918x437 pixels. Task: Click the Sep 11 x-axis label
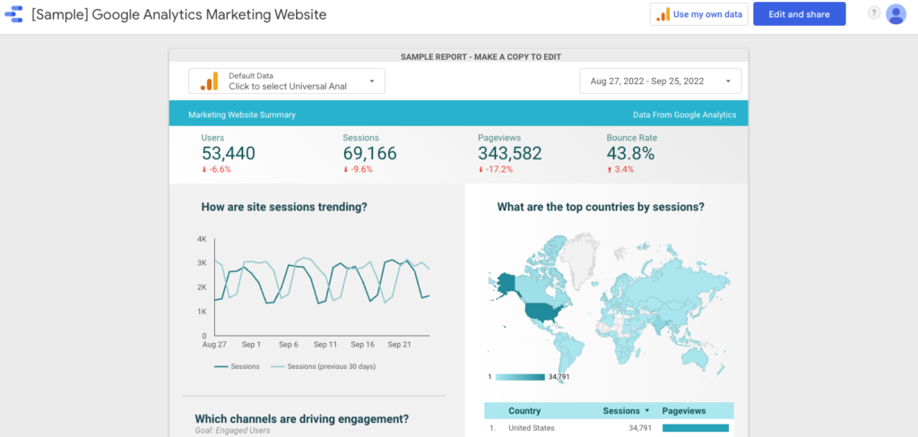325,345
